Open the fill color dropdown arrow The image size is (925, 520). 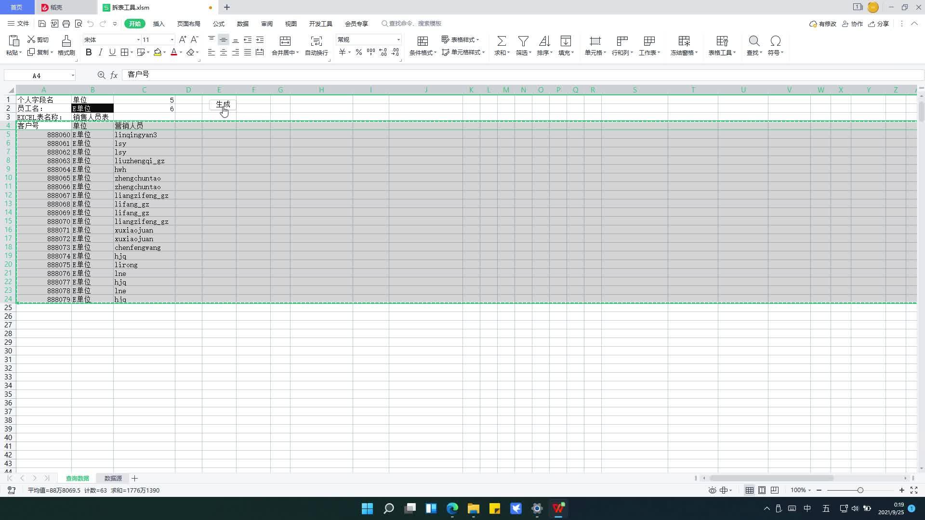164,52
